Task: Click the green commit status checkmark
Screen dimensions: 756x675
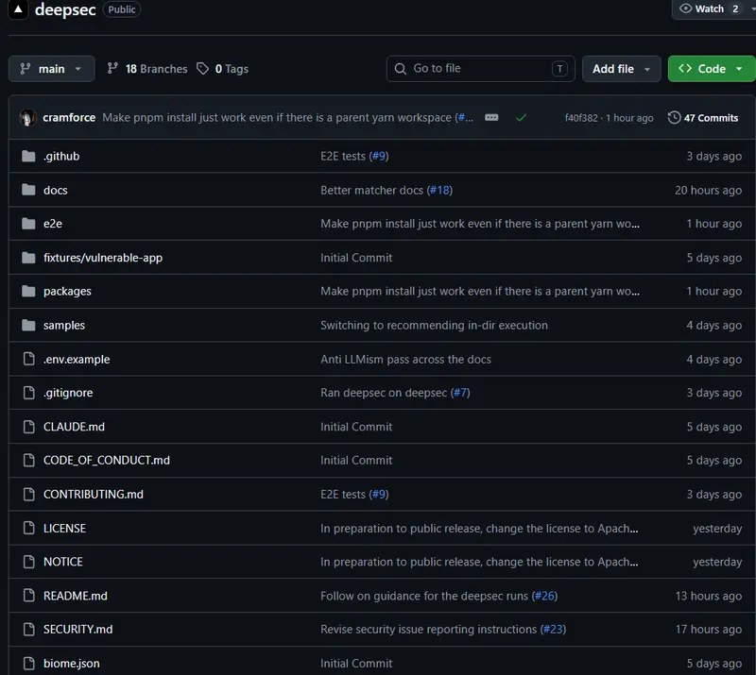Action: tap(521, 118)
